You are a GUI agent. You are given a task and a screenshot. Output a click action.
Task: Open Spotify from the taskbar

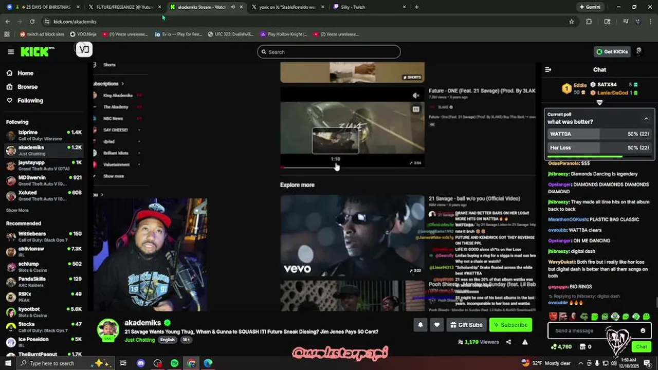tap(174, 363)
